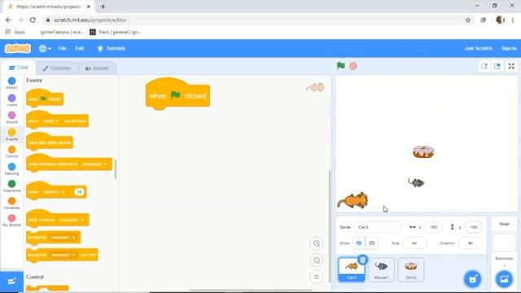Click the Scratch logo
The width and height of the screenshot is (521, 293).
(x=18, y=49)
